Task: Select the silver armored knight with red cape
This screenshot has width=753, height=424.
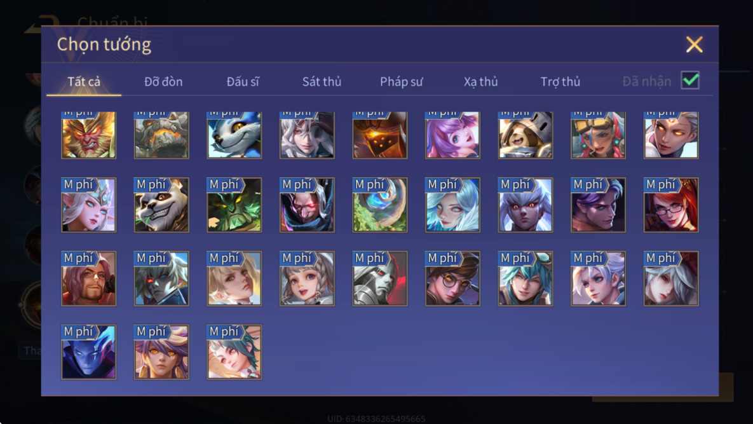Action: tap(380, 278)
